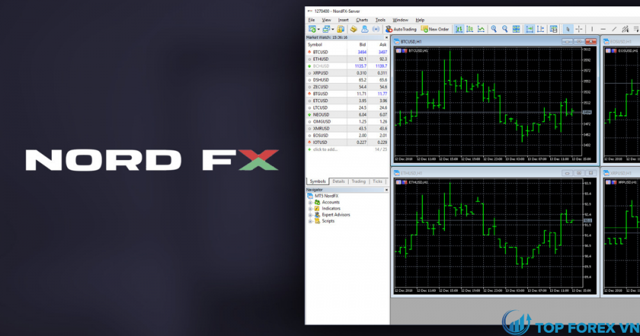The image size is (640, 336).
Task: Expand the Expert Advisors tree node
Action: click(x=310, y=215)
